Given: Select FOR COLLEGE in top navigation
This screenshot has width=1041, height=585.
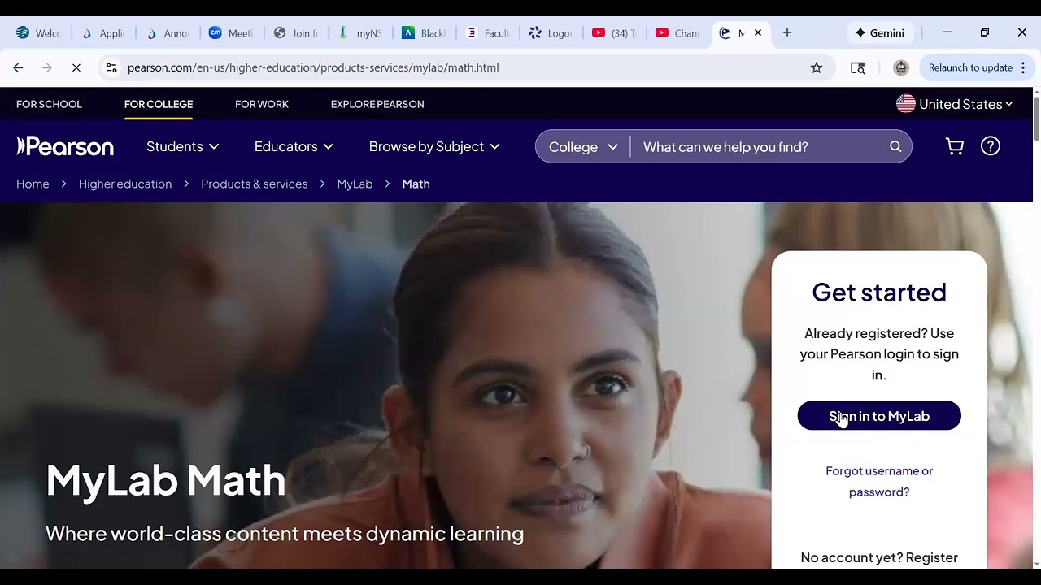Looking at the screenshot, I should 159,104.
